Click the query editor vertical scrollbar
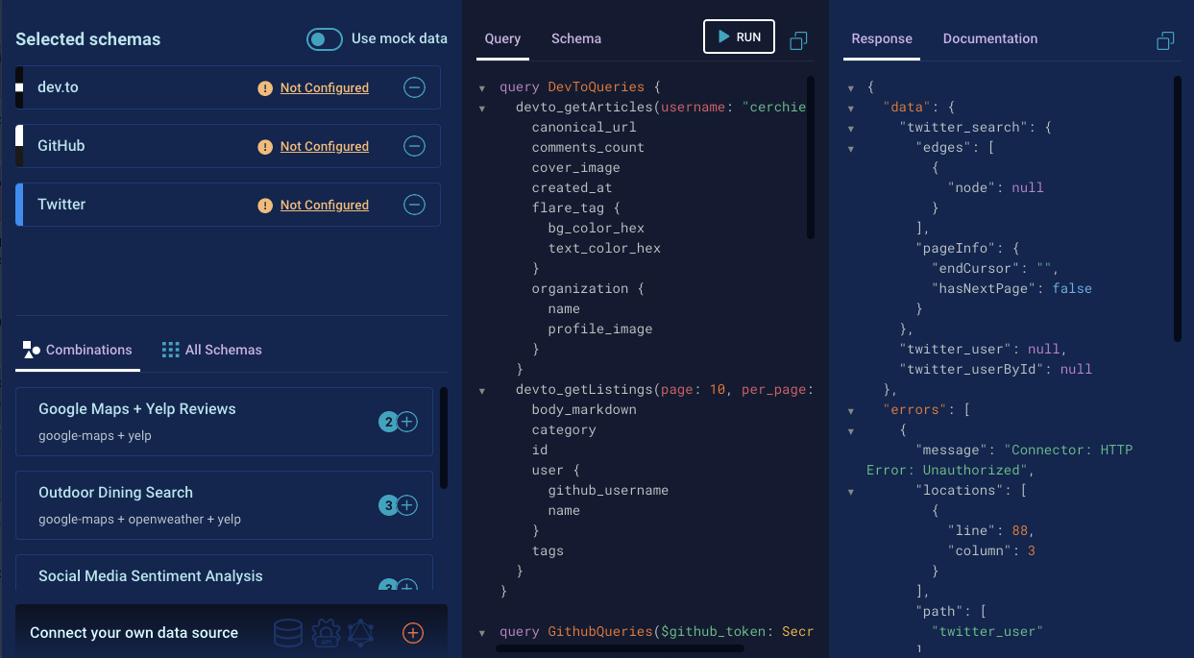Viewport: 1194px width, 658px height. 811,158
